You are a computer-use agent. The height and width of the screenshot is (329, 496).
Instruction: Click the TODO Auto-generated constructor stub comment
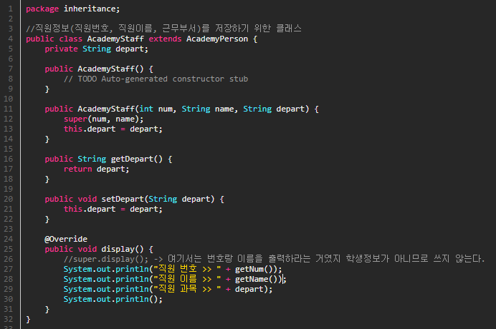156,79
